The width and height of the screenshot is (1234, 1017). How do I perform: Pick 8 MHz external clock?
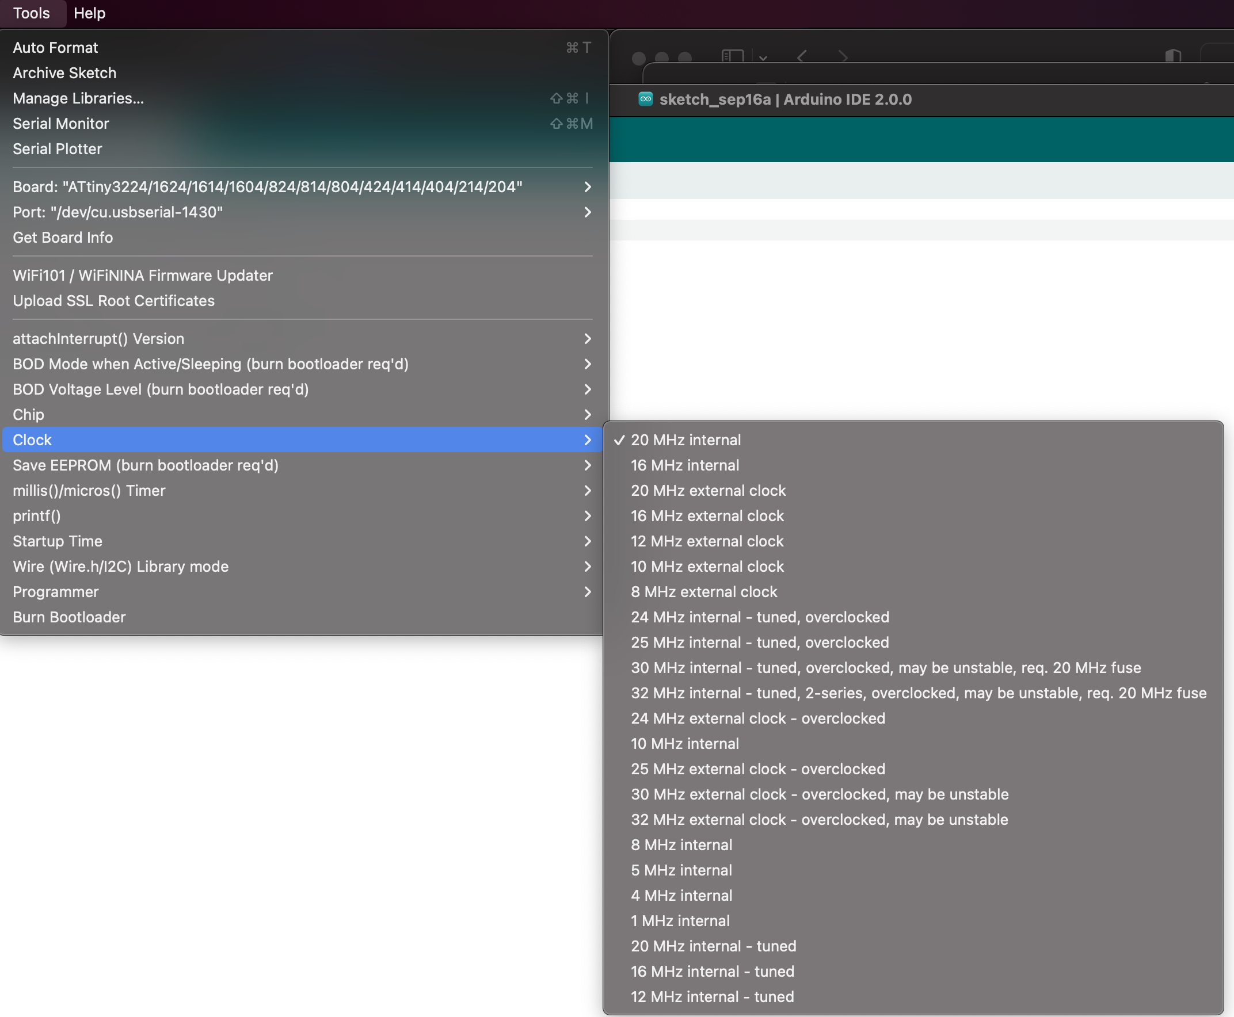[913, 591]
